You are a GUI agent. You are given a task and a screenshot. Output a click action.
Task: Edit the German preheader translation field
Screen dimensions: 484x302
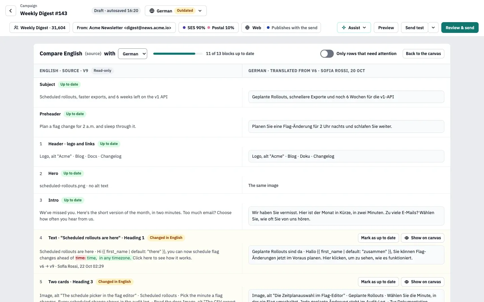coord(346,127)
